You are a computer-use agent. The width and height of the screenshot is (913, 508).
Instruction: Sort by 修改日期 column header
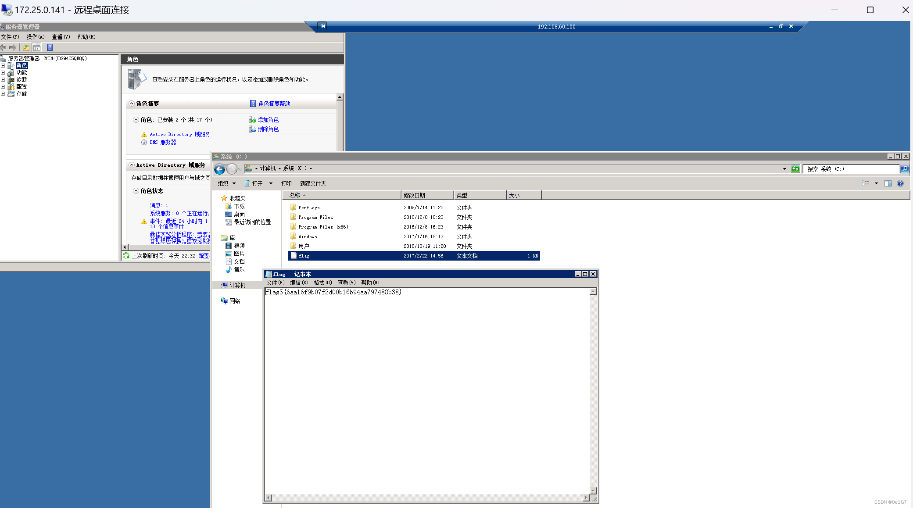point(427,195)
